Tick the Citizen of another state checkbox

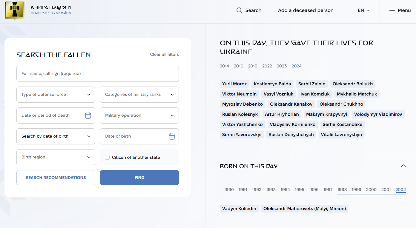[107, 157]
